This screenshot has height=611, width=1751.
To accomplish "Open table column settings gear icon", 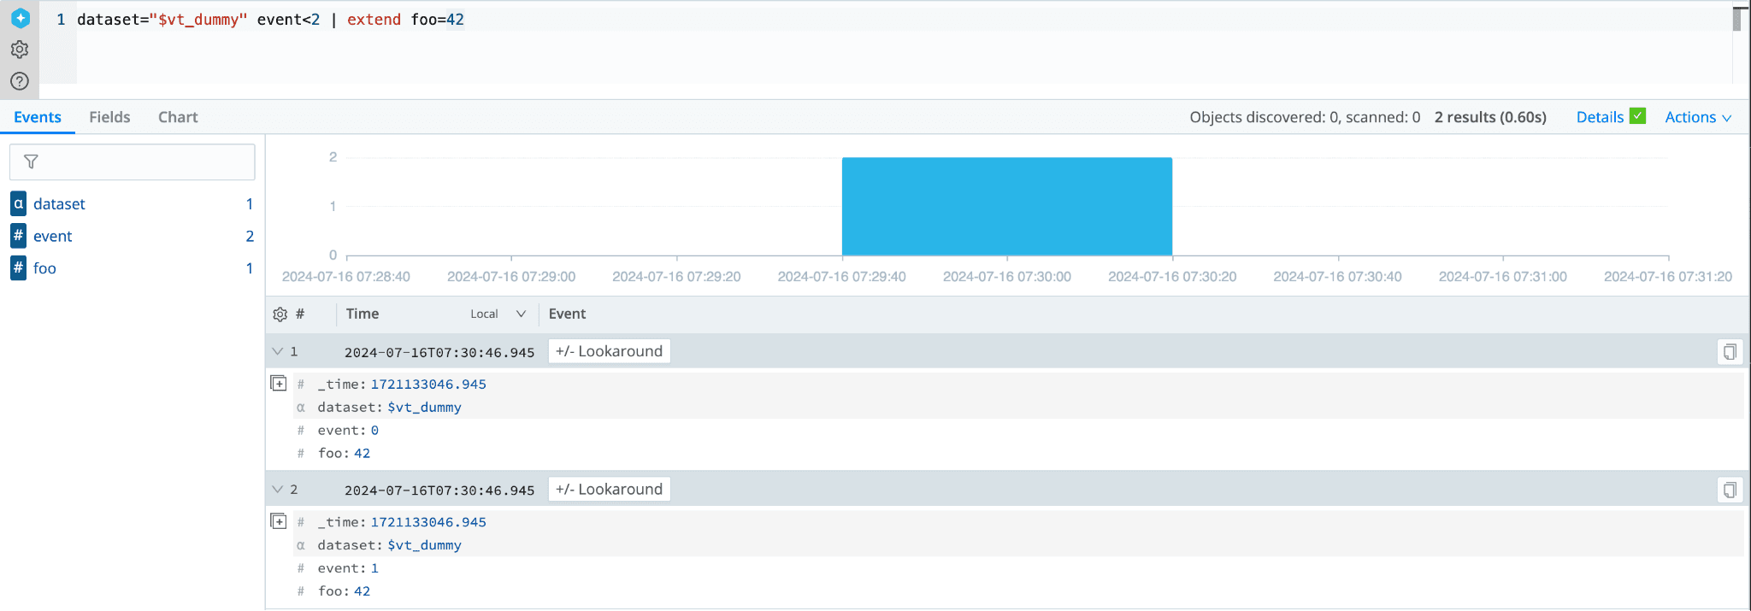I will [280, 314].
